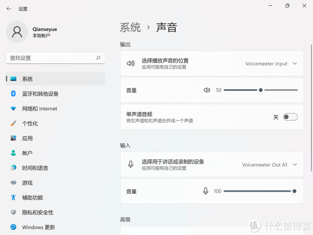Open Windows 更新 page
The height and width of the screenshot is (235, 313).
(x=38, y=227)
